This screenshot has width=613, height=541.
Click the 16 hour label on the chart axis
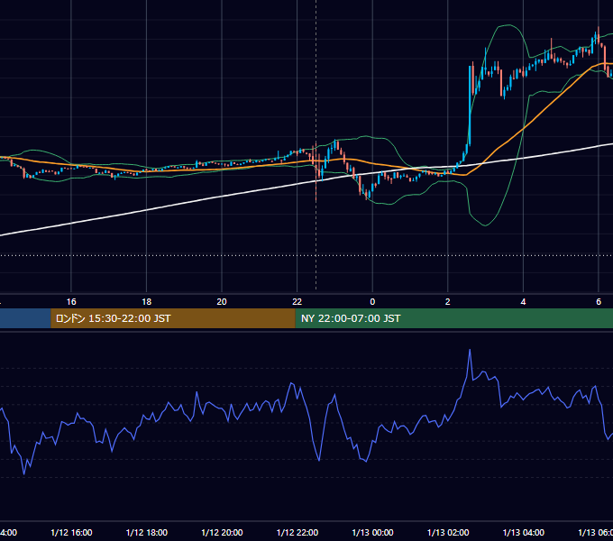tap(71, 302)
